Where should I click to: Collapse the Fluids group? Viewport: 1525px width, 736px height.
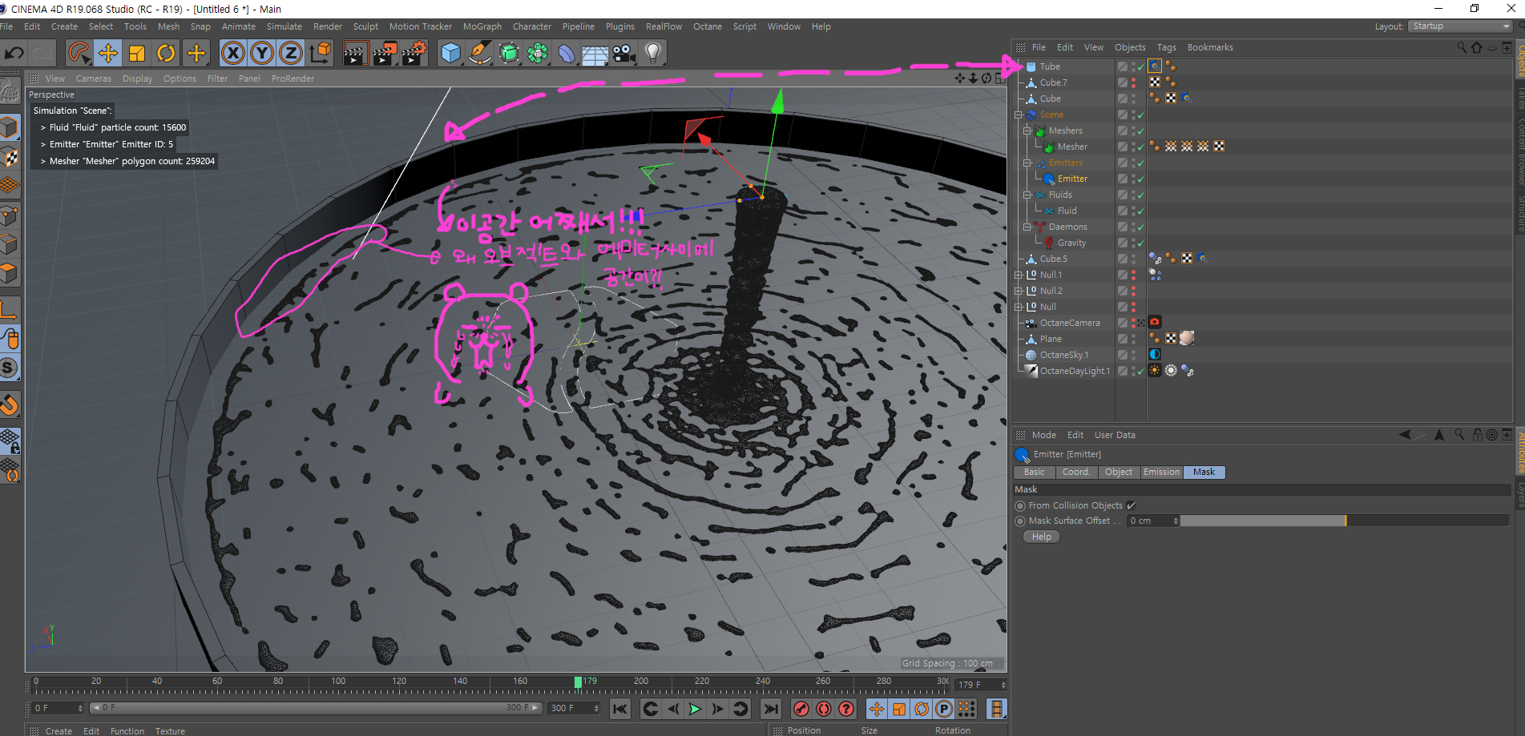1027,195
